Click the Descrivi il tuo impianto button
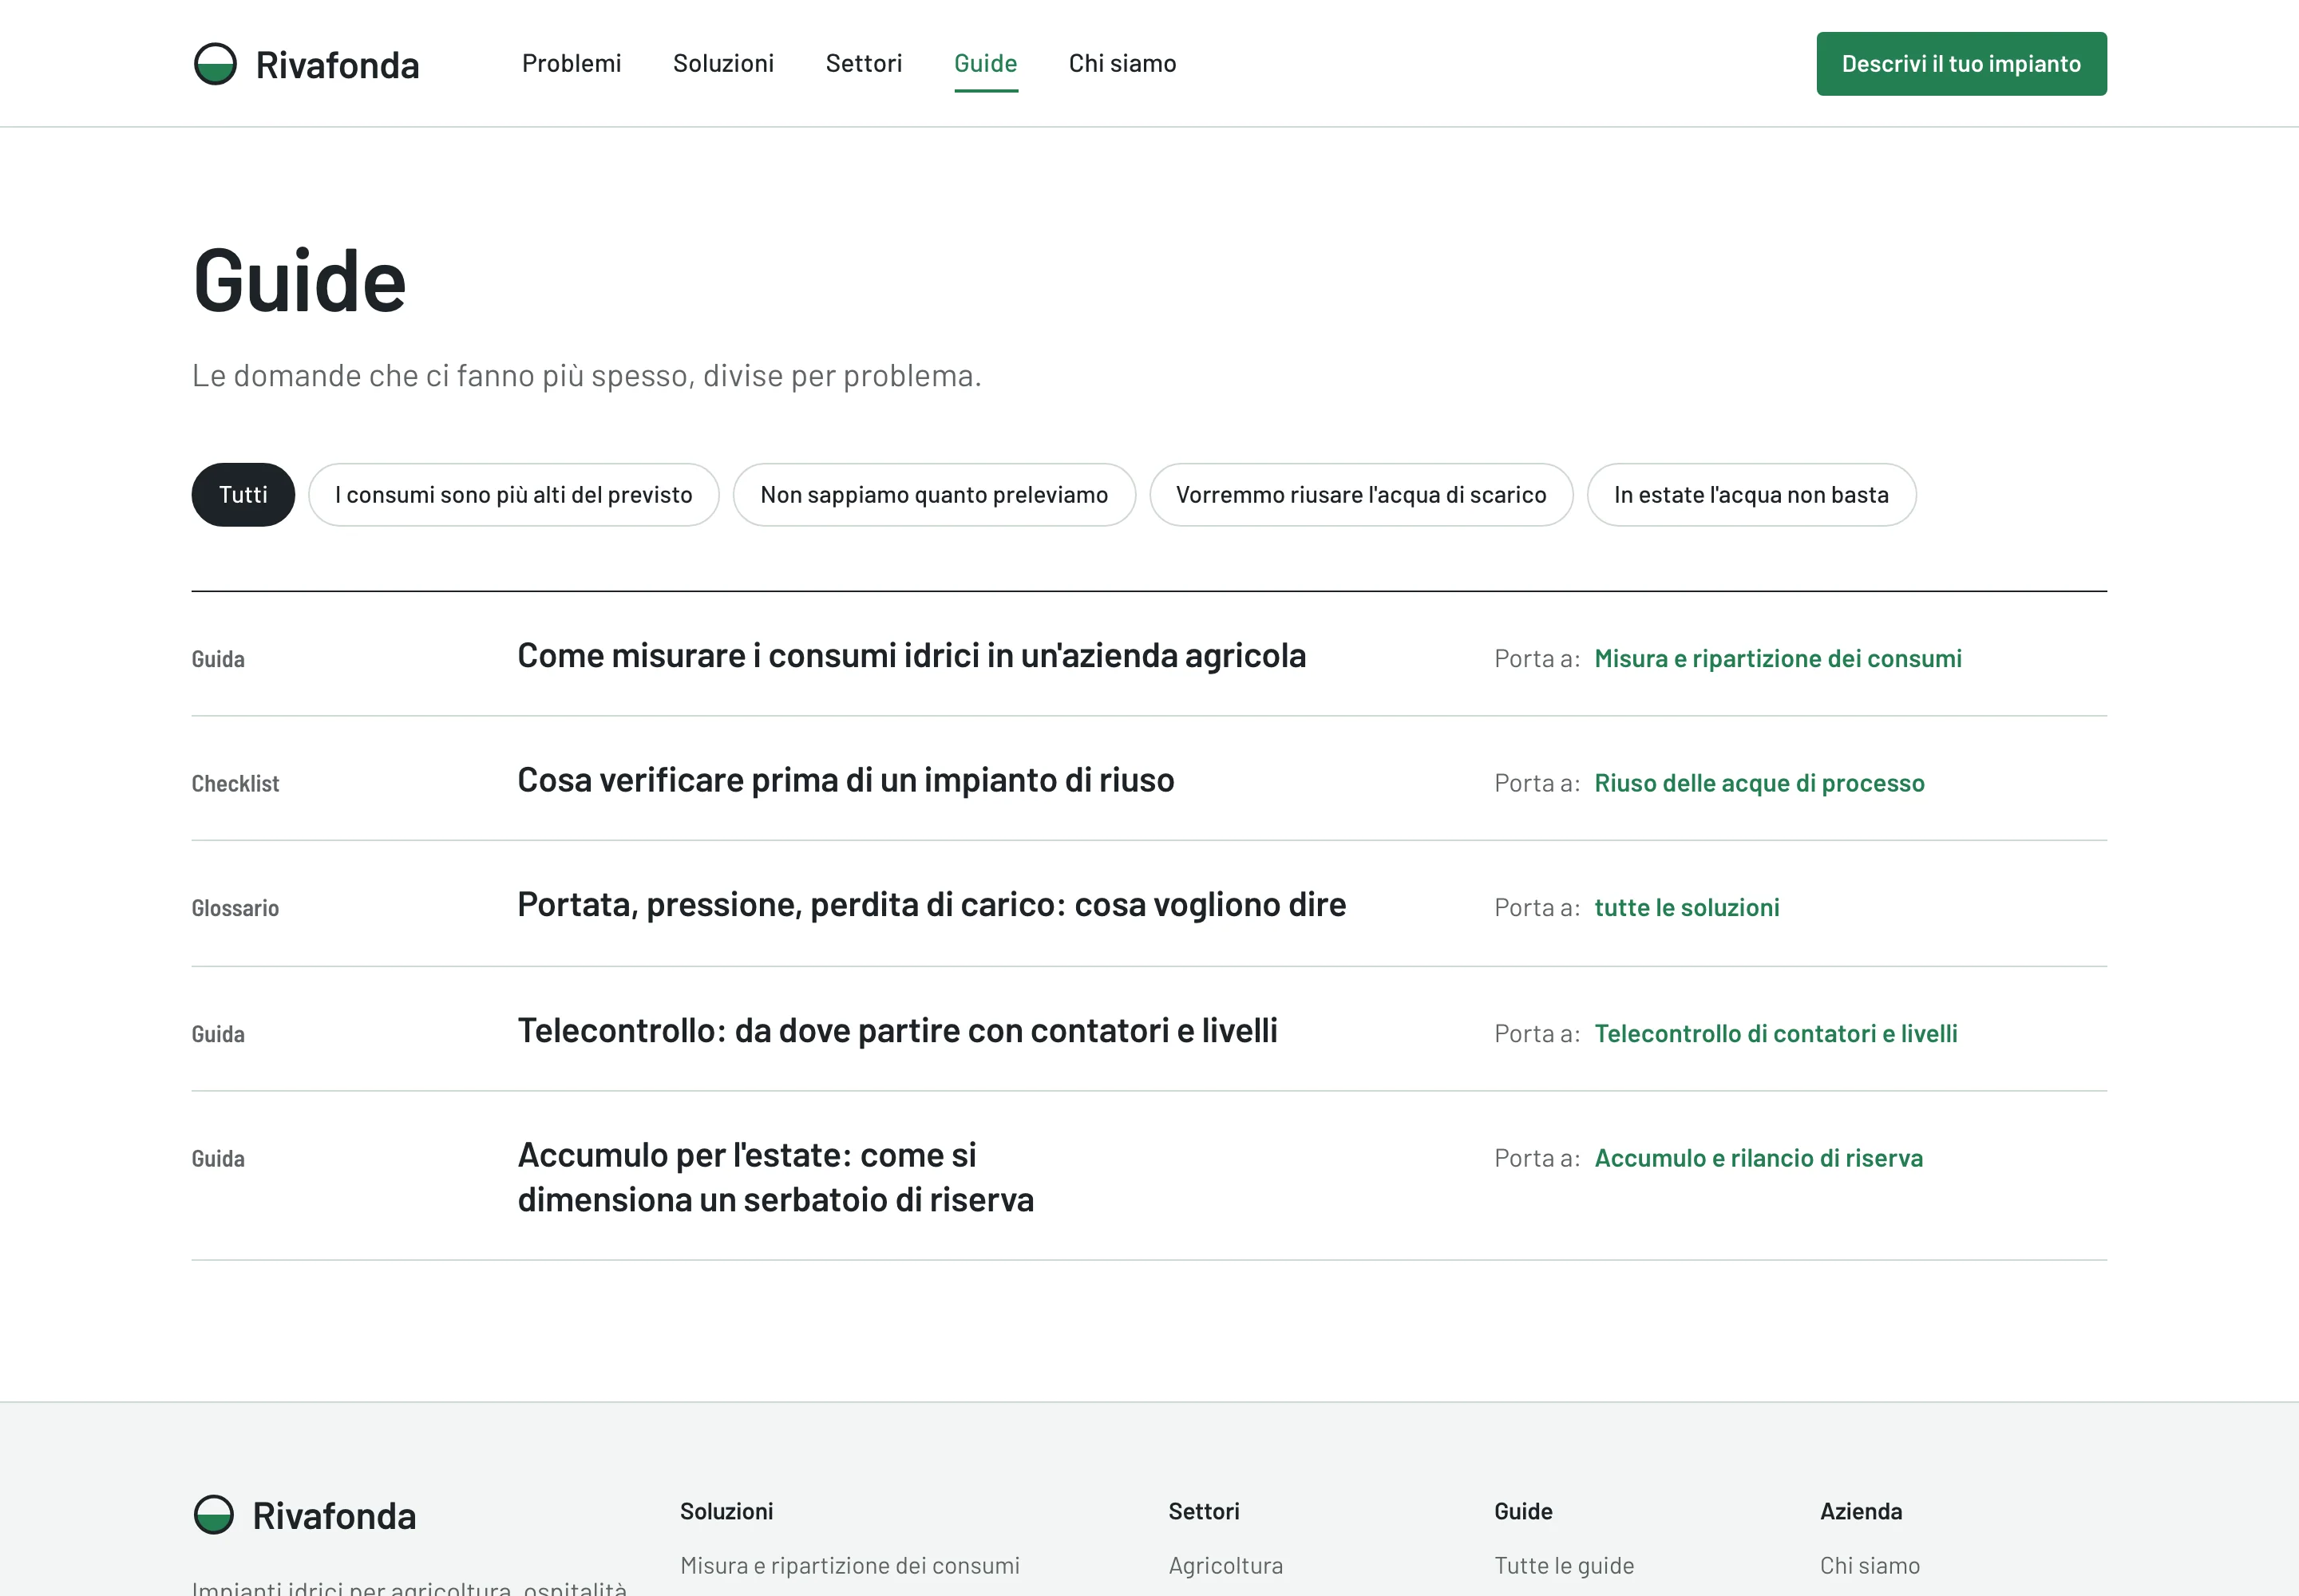 1961,64
